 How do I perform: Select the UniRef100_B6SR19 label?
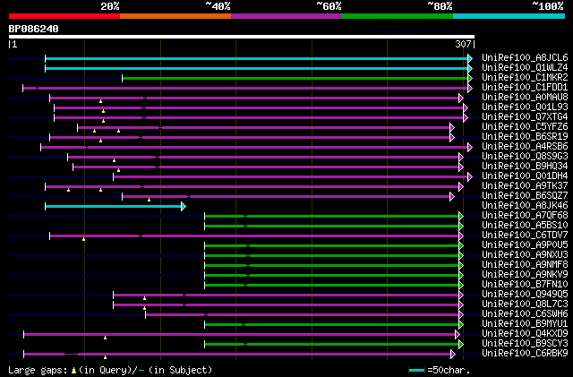(x=525, y=136)
